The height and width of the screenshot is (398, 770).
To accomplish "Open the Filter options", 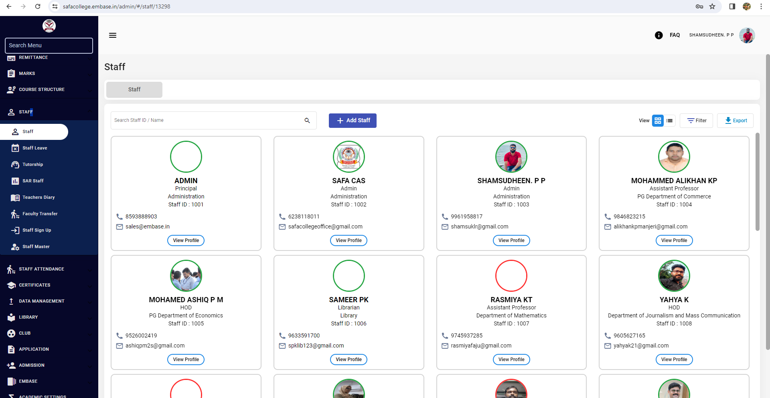I will click(x=696, y=120).
